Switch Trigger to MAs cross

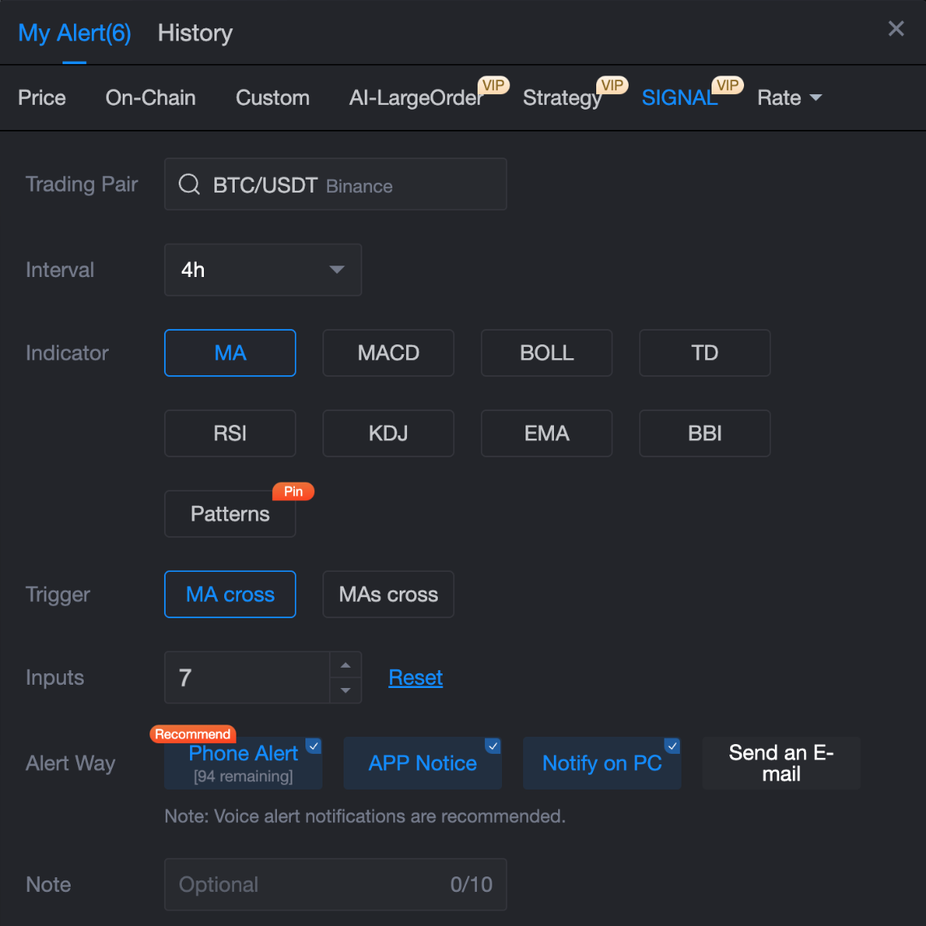387,594
